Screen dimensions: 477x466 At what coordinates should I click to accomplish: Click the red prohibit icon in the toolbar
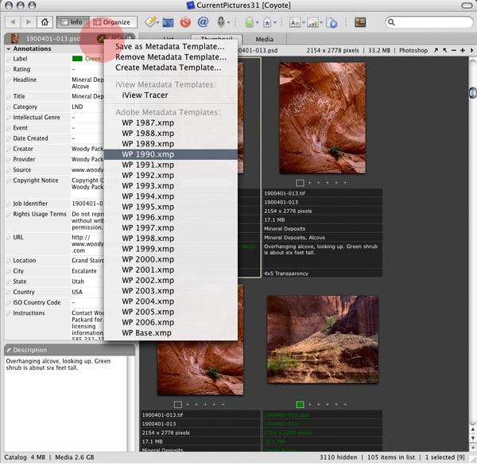click(x=185, y=22)
